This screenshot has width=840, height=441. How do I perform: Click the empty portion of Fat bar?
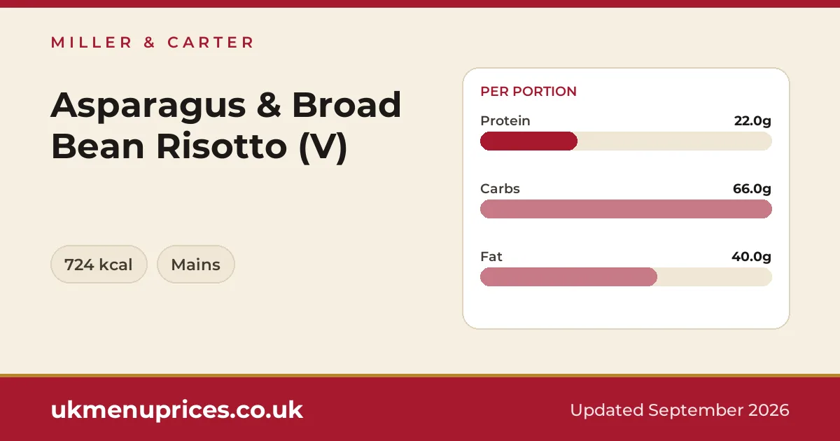pyautogui.click(x=715, y=277)
